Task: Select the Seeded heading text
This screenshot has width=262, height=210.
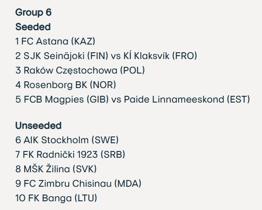Action: tap(33, 27)
